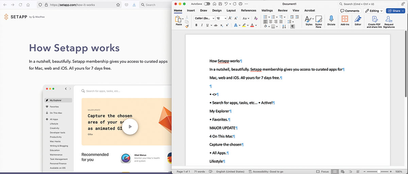The width and height of the screenshot is (408, 174).
Task: Start Dictate microphone
Action: tap(331, 21)
